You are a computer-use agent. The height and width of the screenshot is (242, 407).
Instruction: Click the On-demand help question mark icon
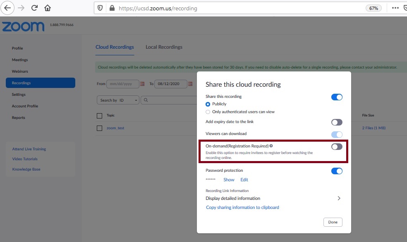271,146
